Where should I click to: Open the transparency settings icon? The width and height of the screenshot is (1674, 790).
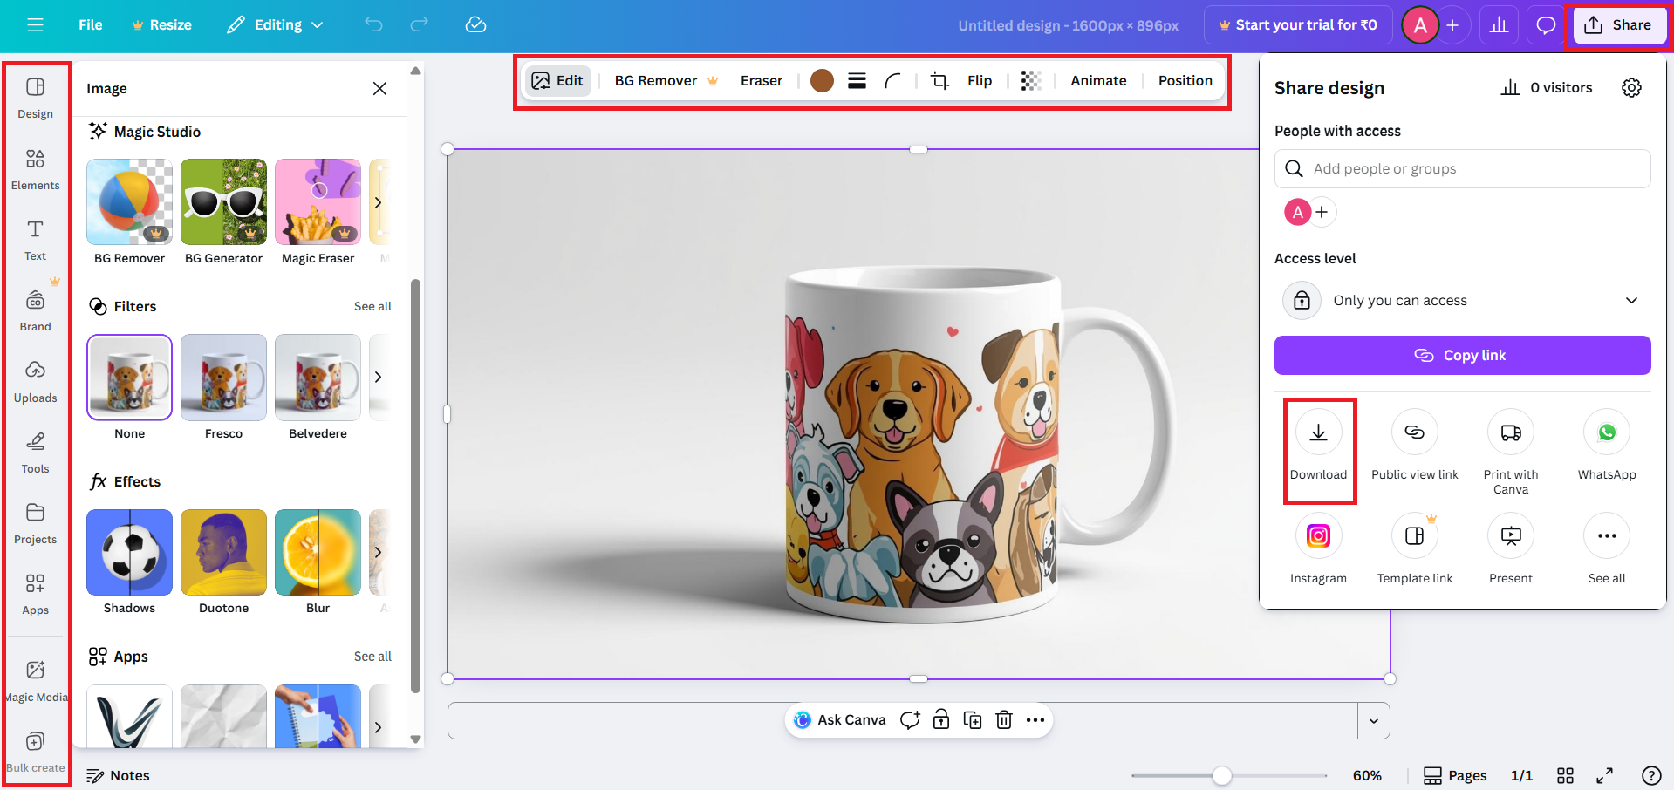click(x=1030, y=80)
